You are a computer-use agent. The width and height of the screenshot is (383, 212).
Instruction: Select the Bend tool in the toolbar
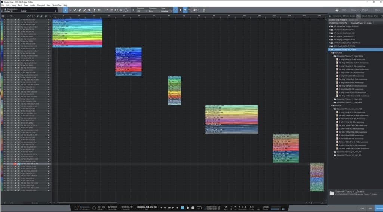coord(94,10)
